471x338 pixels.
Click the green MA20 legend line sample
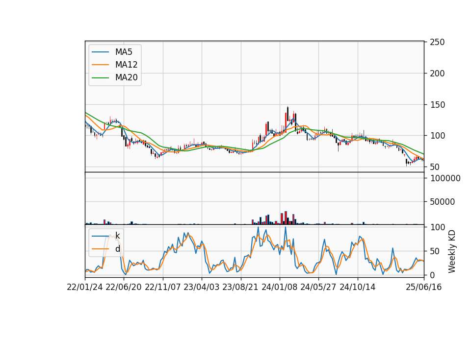tap(100, 78)
